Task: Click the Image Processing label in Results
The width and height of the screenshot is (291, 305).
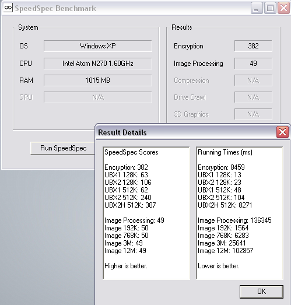Action: tap(198, 64)
